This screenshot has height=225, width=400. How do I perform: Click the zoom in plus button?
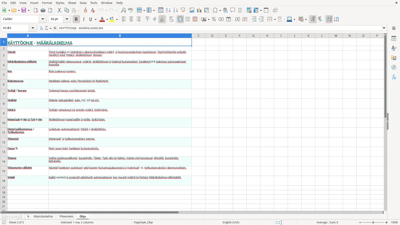click(x=387, y=222)
